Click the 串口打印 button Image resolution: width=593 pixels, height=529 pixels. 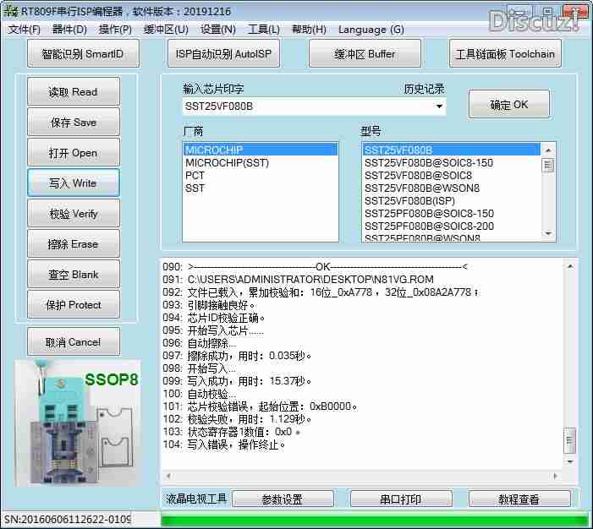tap(401, 499)
